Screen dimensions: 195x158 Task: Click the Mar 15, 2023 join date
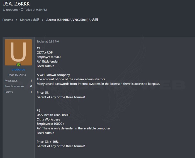[x=17, y=75]
